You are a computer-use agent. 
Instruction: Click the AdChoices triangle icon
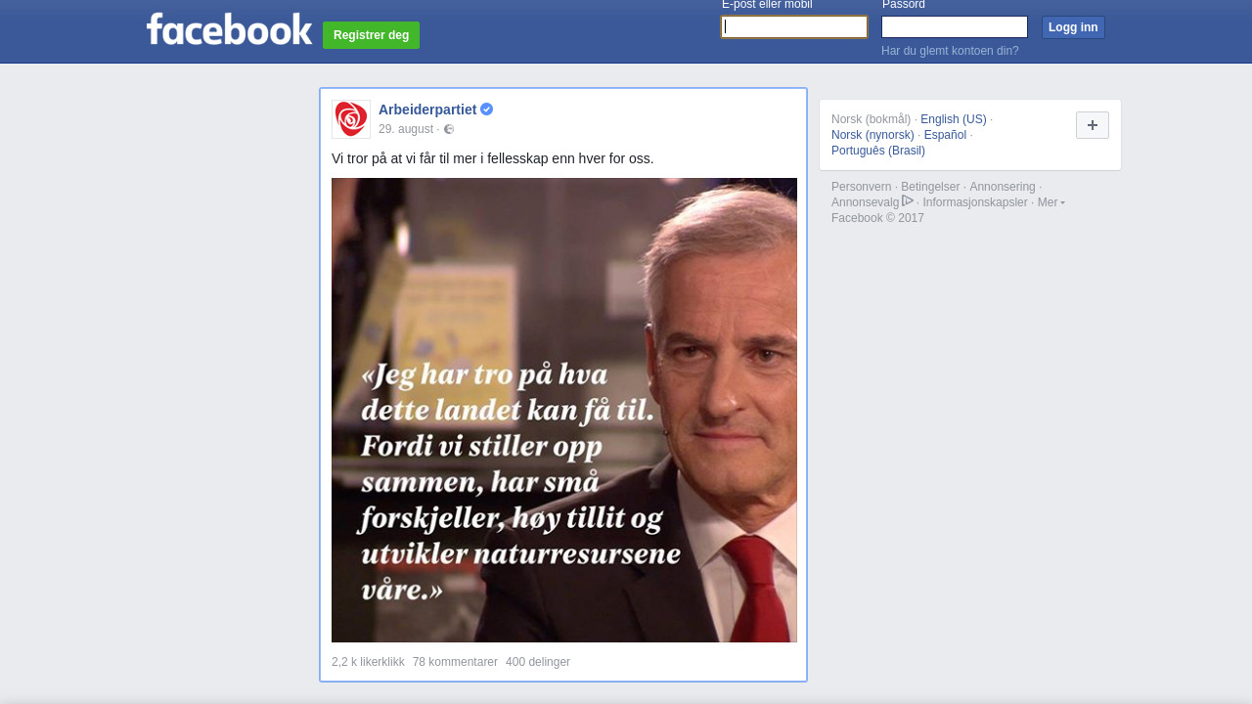(908, 200)
